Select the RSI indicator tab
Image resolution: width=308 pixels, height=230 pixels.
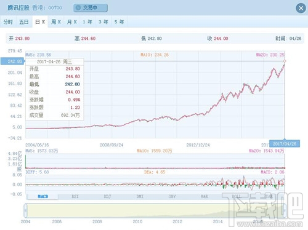point(75,196)
